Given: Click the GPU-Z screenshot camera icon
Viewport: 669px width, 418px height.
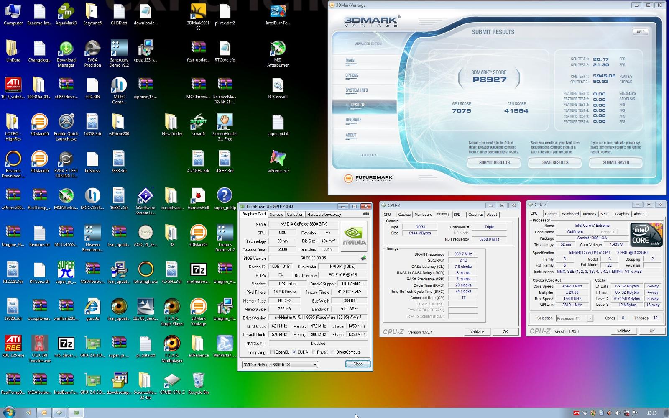Looking at the screenshot, I should 366,214.
